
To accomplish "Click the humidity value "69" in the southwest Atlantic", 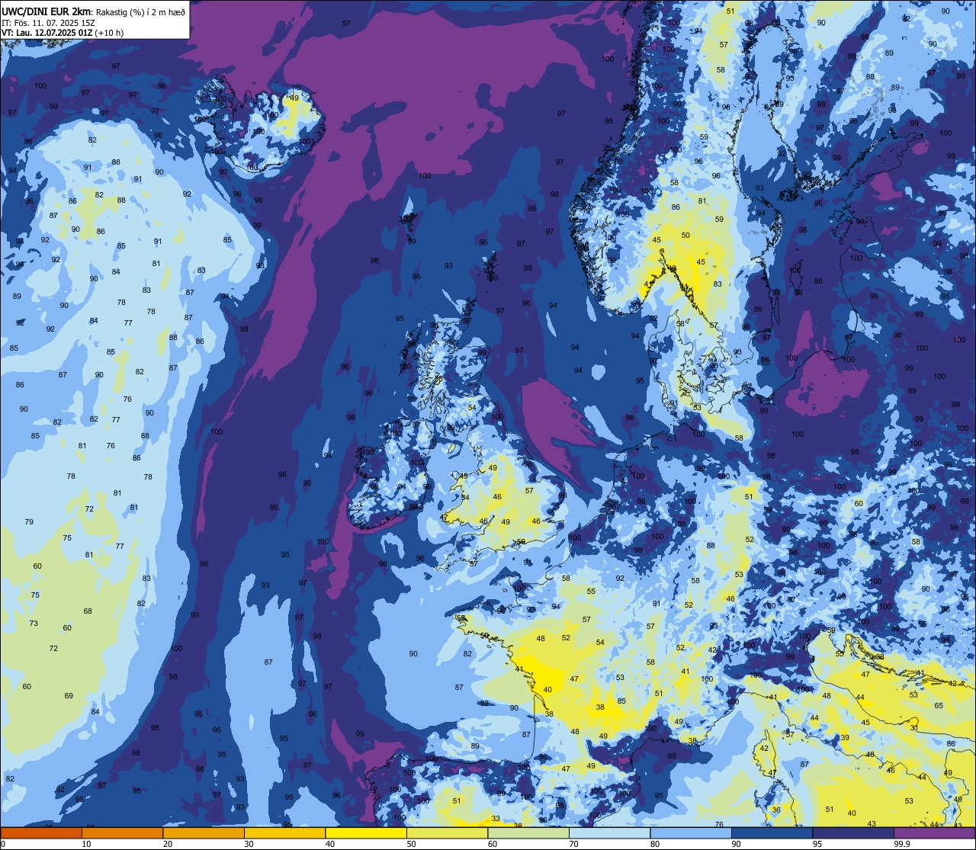I will tap(69, 696).
